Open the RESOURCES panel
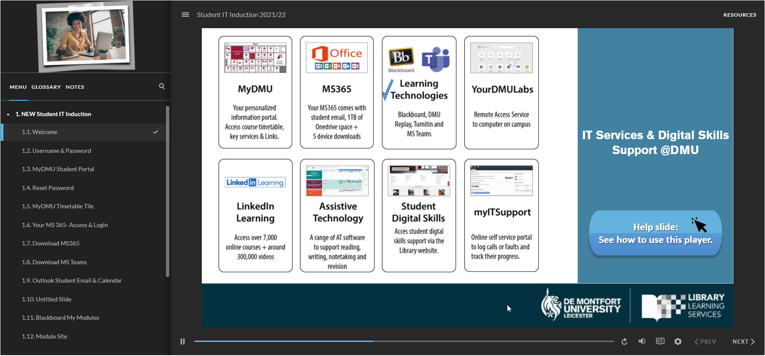 click(x=740, y=15)
